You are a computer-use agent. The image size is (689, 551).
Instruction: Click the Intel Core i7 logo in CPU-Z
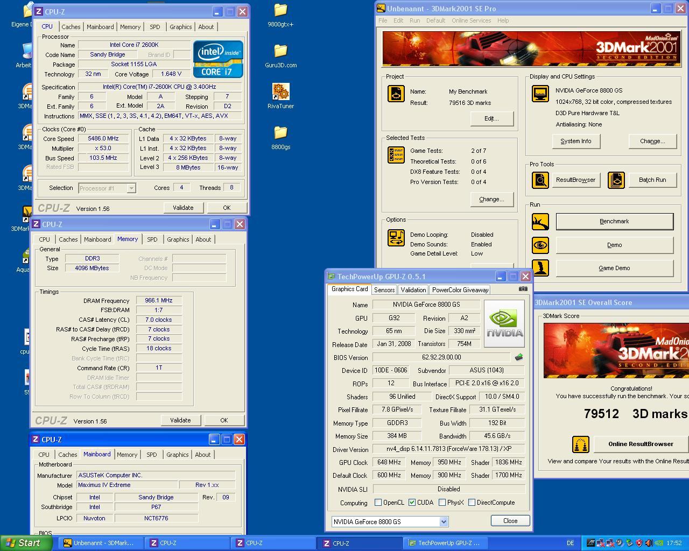tap(218, 59)
